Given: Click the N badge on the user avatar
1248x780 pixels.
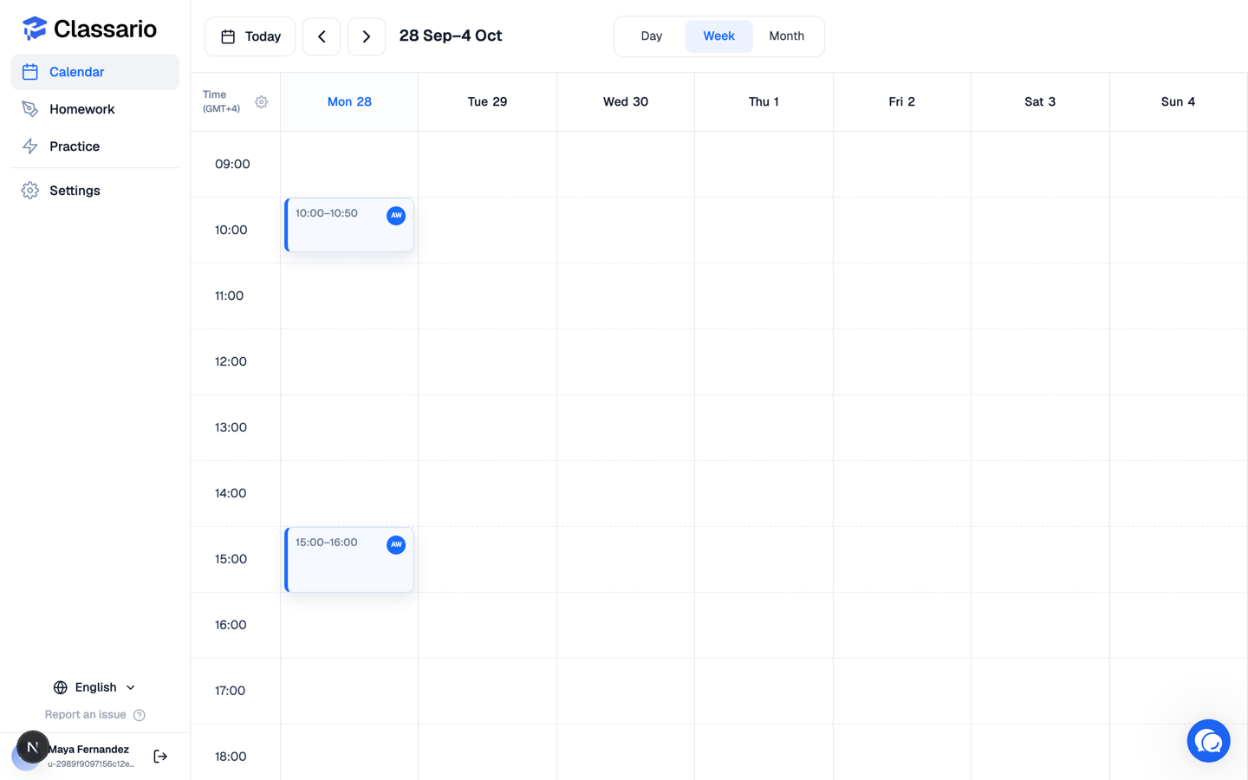Looking at the screenshot, I should pos(33,747).
